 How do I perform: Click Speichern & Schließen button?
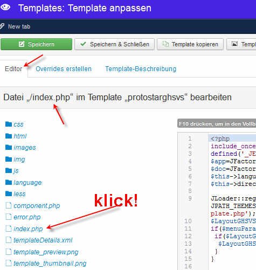[x=114, y=44]
